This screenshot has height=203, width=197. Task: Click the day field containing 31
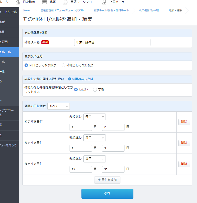point(113,169)
